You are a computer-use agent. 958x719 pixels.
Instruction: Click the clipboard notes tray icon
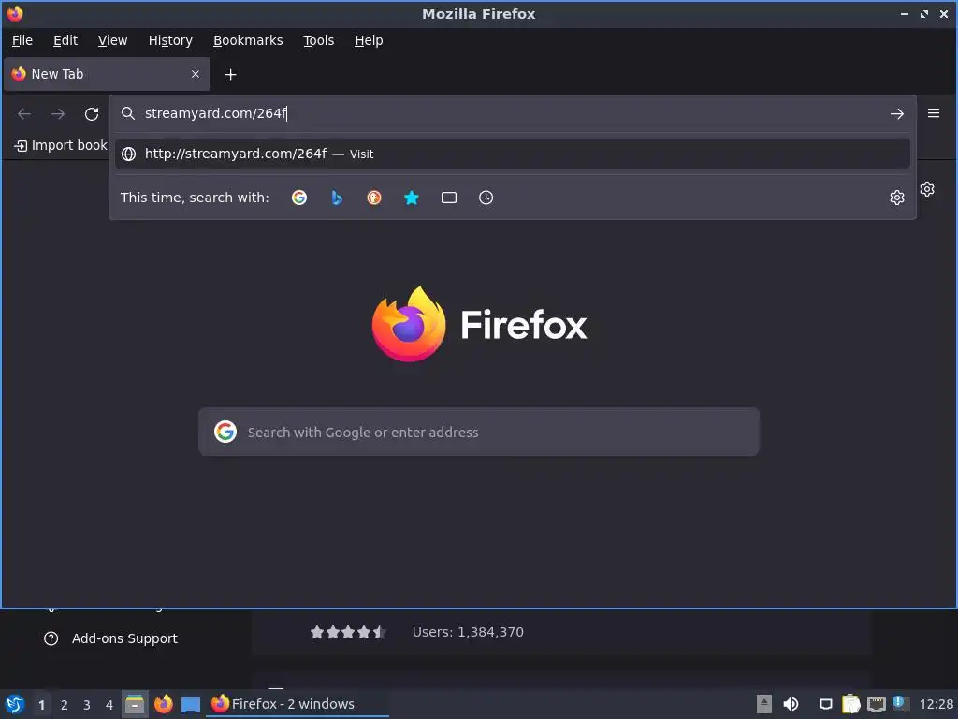[x=851, y=704]
